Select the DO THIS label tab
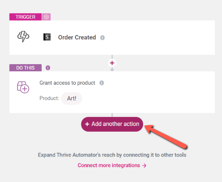 (26, 68)
